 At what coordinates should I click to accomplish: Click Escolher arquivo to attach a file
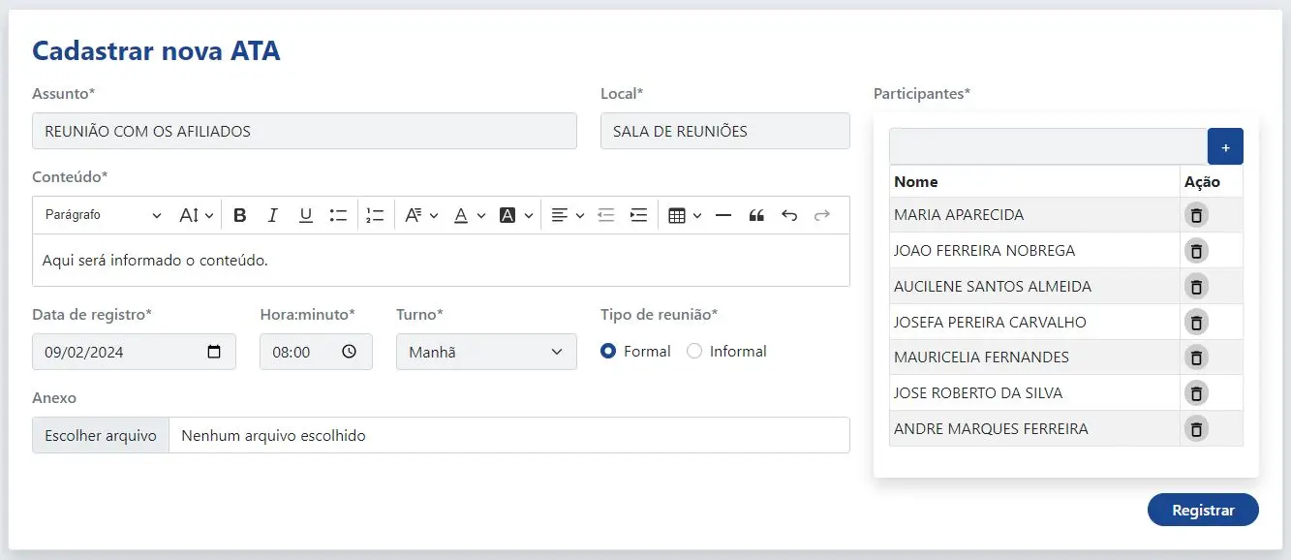(x=101, y=435)
